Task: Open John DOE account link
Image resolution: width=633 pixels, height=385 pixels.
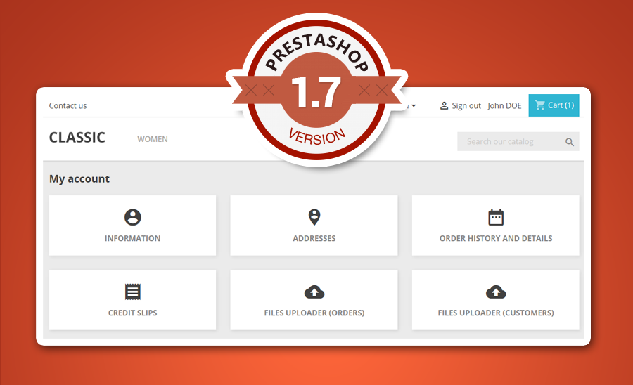Action: (x=504, y=105)
